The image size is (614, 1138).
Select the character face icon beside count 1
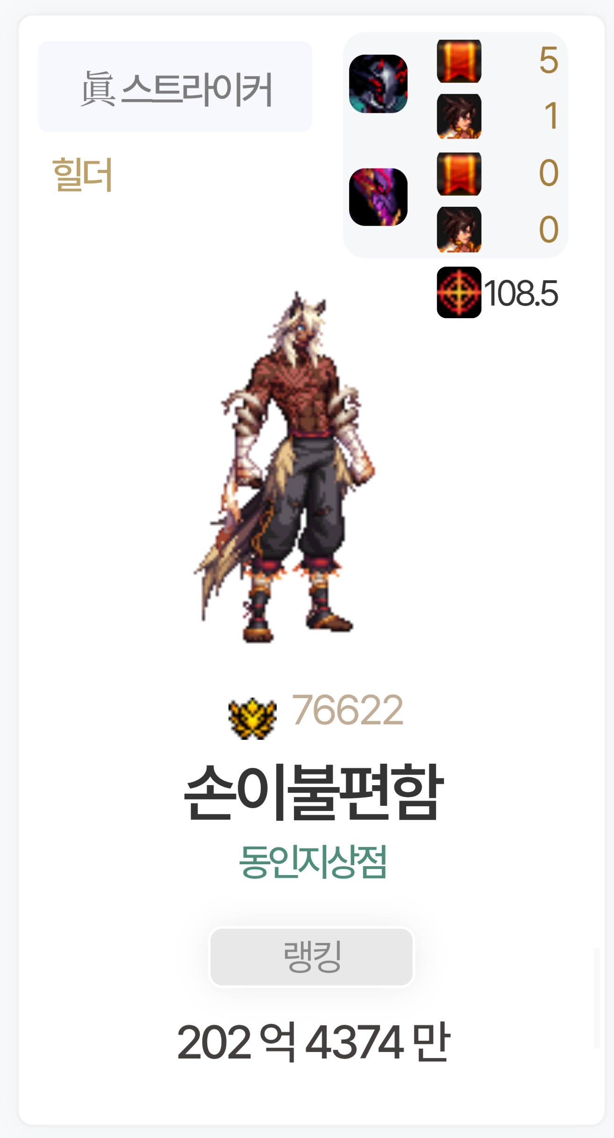click(x=459, y=117)
